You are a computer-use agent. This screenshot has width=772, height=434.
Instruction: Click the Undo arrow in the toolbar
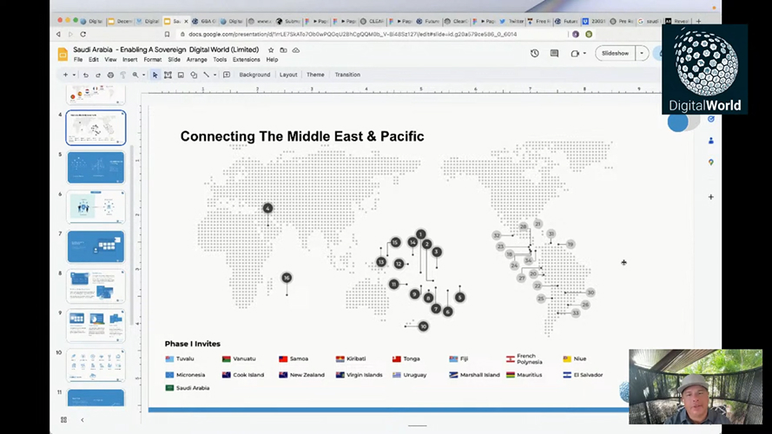[85, 75]
